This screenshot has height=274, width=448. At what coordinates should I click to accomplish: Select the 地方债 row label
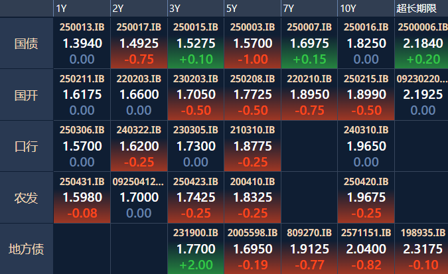point(27,249)
